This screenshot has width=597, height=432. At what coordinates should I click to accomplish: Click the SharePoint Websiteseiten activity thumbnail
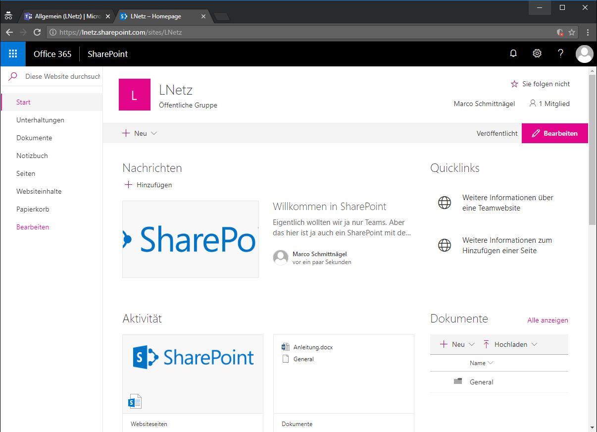193,374
